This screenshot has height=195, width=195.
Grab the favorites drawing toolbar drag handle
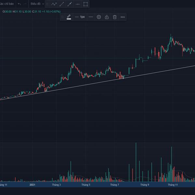coord(47,4)
